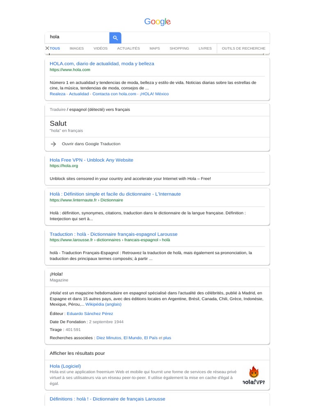Open the Vidéos tab
315x420 pixels.
click(x=100, y=48)
